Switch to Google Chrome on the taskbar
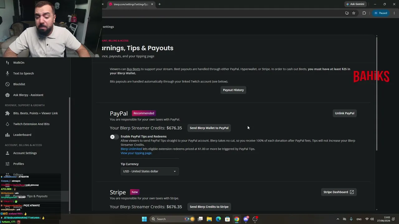 click(237, 219)
